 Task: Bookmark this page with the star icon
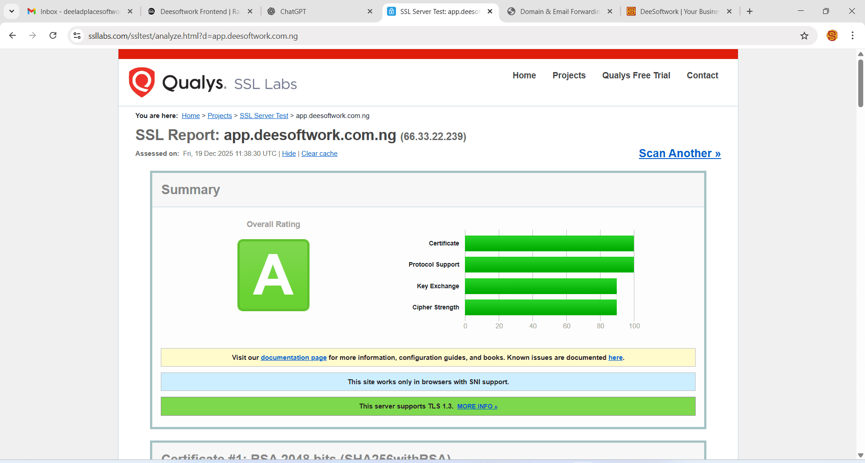pyautogui.click(x=804, y=36)
